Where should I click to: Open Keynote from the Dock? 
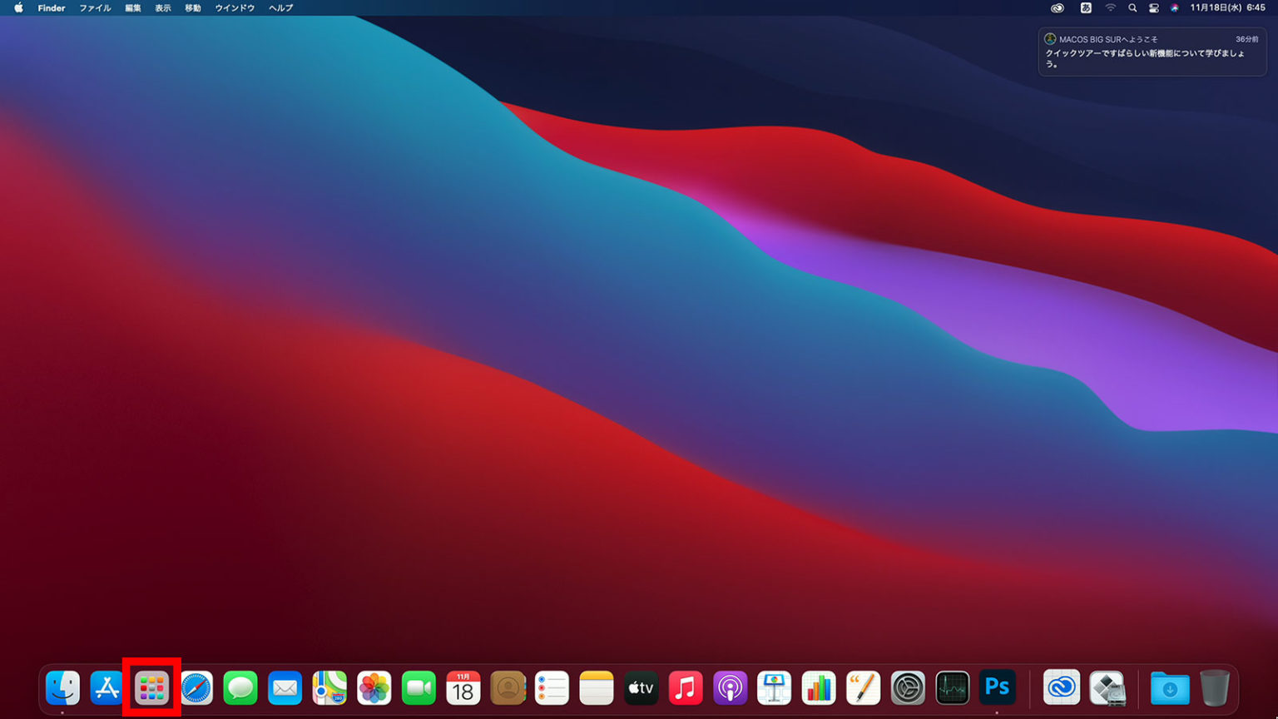775,688
